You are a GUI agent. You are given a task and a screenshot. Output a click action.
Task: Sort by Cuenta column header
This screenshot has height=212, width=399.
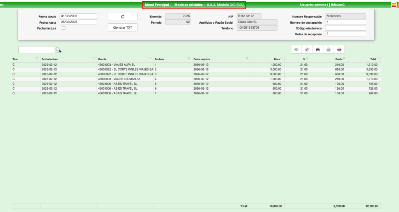(x=124, y=59)
